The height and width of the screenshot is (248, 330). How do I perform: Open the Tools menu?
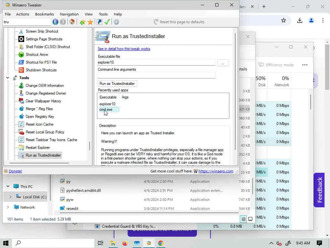103,14
